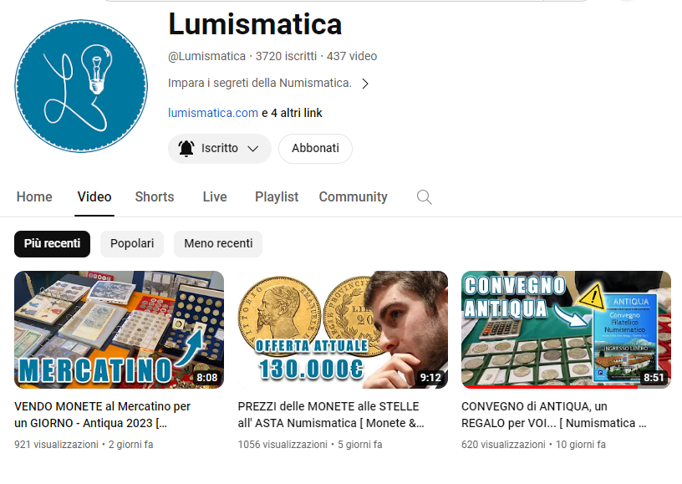Viewport: 682px width, 484px height.
Task: Open the Playlist tab
Action: point(276,196)
